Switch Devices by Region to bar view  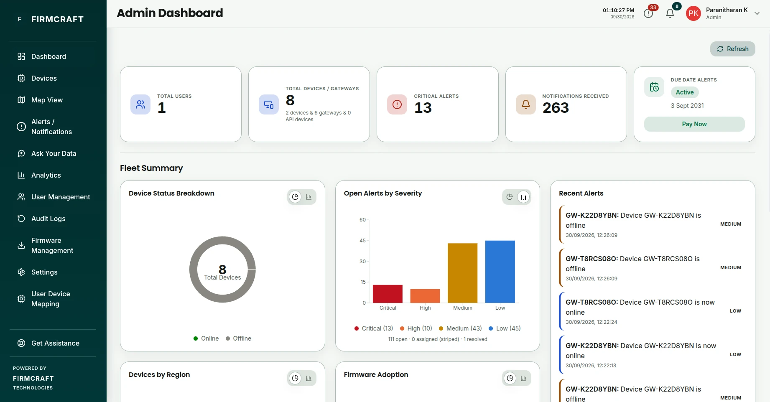pyautogui.click(x=309, y=378)
